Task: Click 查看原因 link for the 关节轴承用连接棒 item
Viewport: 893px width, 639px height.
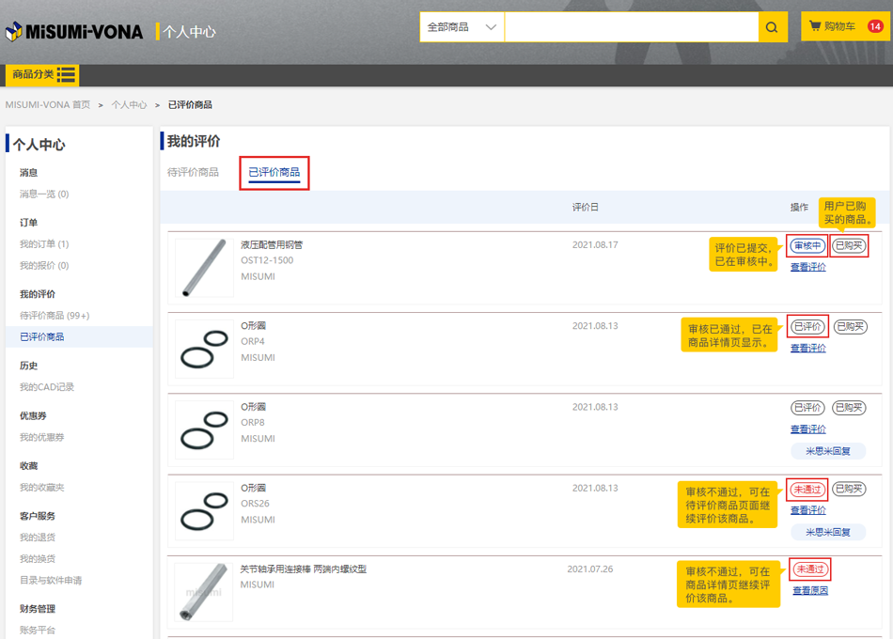Action: [x=810, y=591]
